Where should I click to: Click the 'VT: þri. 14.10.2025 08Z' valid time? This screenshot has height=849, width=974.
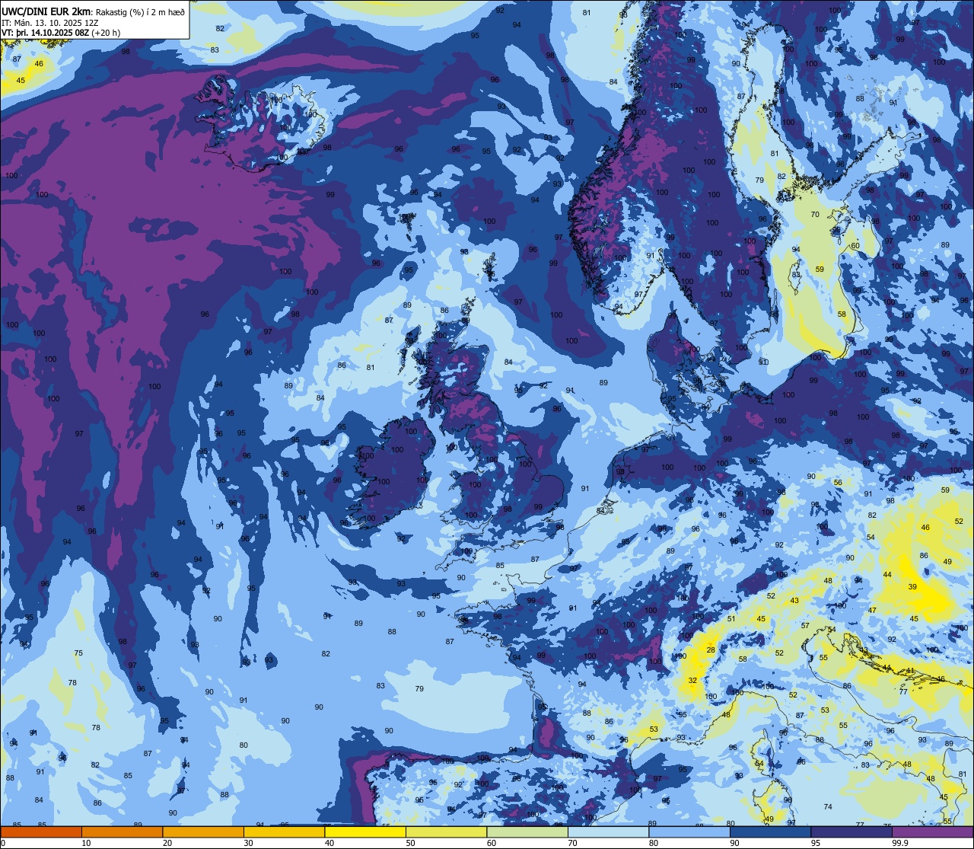45,33
